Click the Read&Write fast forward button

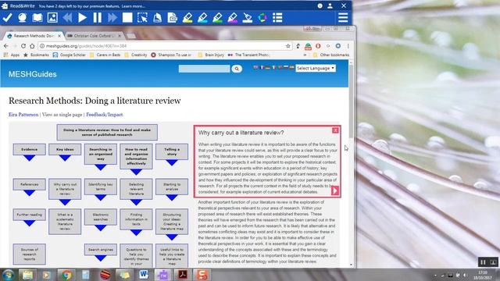click(x=112, y=18)
